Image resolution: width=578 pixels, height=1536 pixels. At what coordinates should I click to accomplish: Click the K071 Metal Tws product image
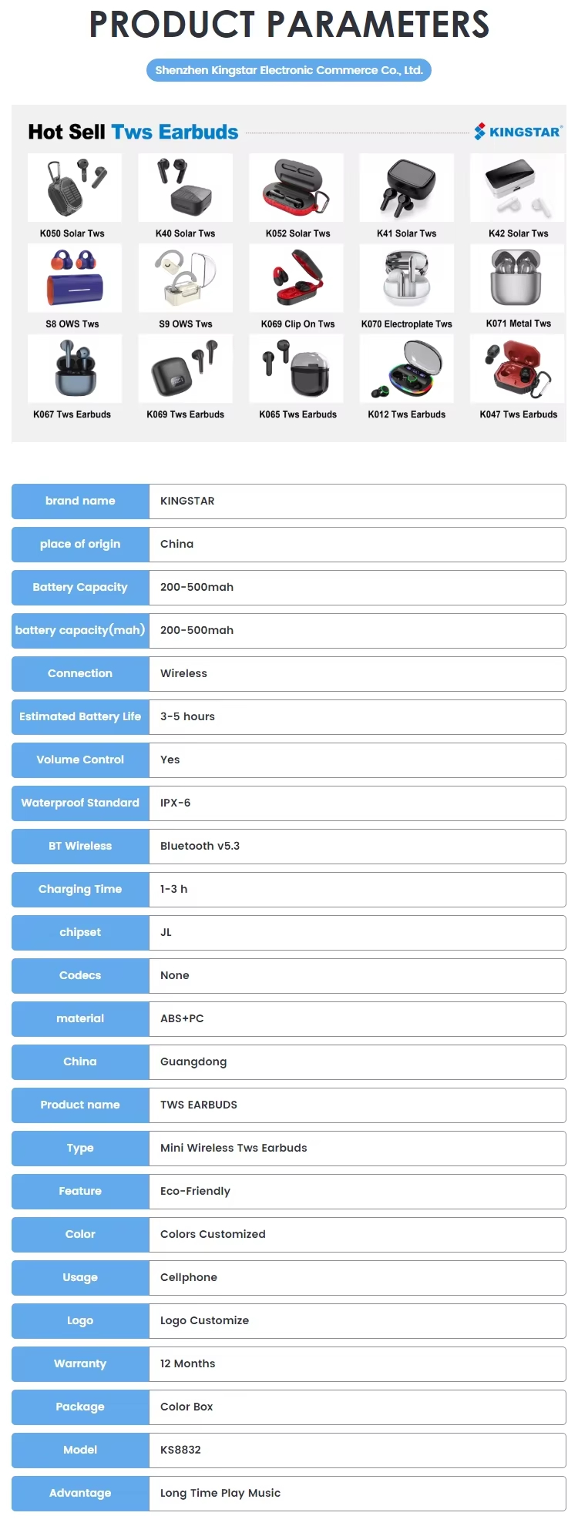(x=517, y=278)
